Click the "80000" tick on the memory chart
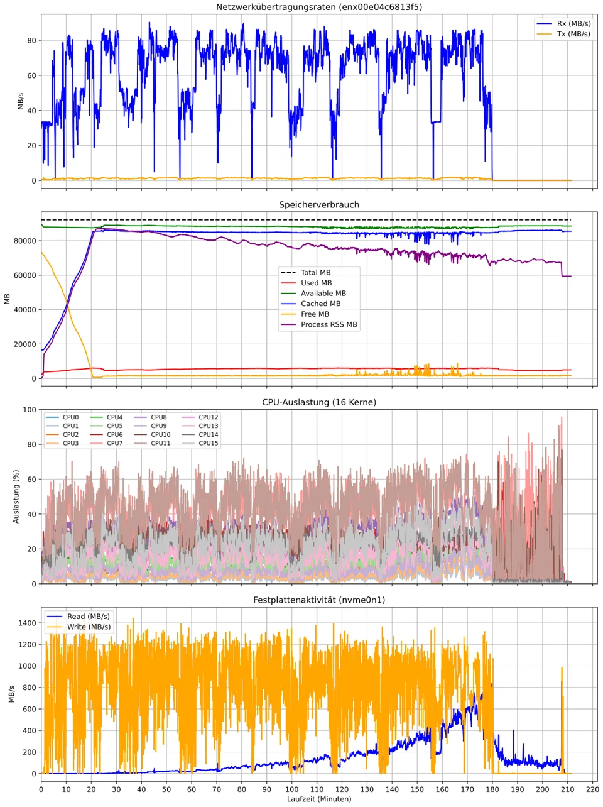This screenshot has width=603, height=807. tap(26, 241)
